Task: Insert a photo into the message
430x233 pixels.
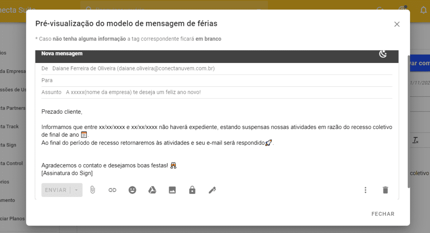Action: tap(172, 190)
